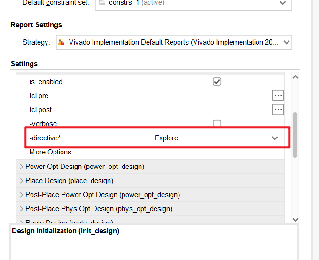Open tcl.post browse ellipsis button
The width and height of the screenshot is (319, 260).
point(278,110)
